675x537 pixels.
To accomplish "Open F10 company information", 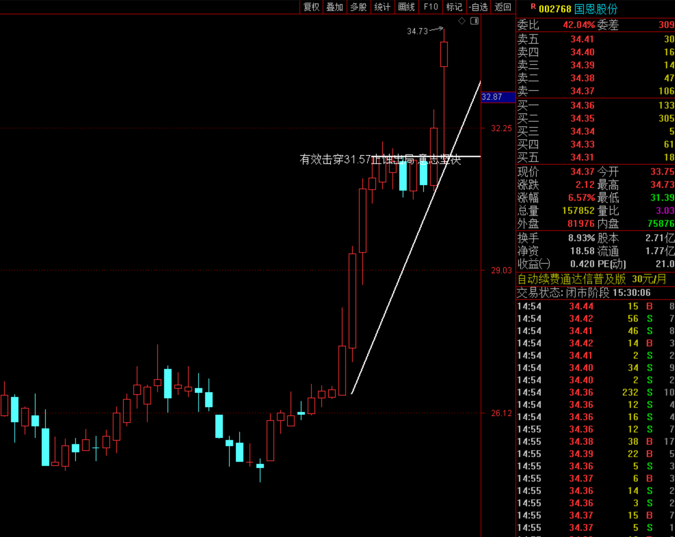I will click(x=430, y=7).
